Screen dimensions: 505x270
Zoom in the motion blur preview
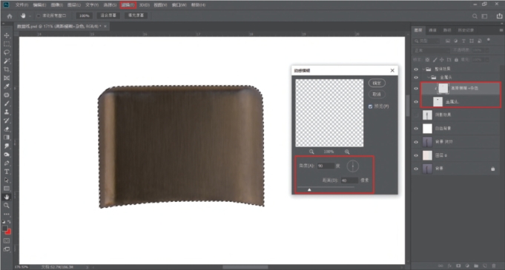(347, 152)
